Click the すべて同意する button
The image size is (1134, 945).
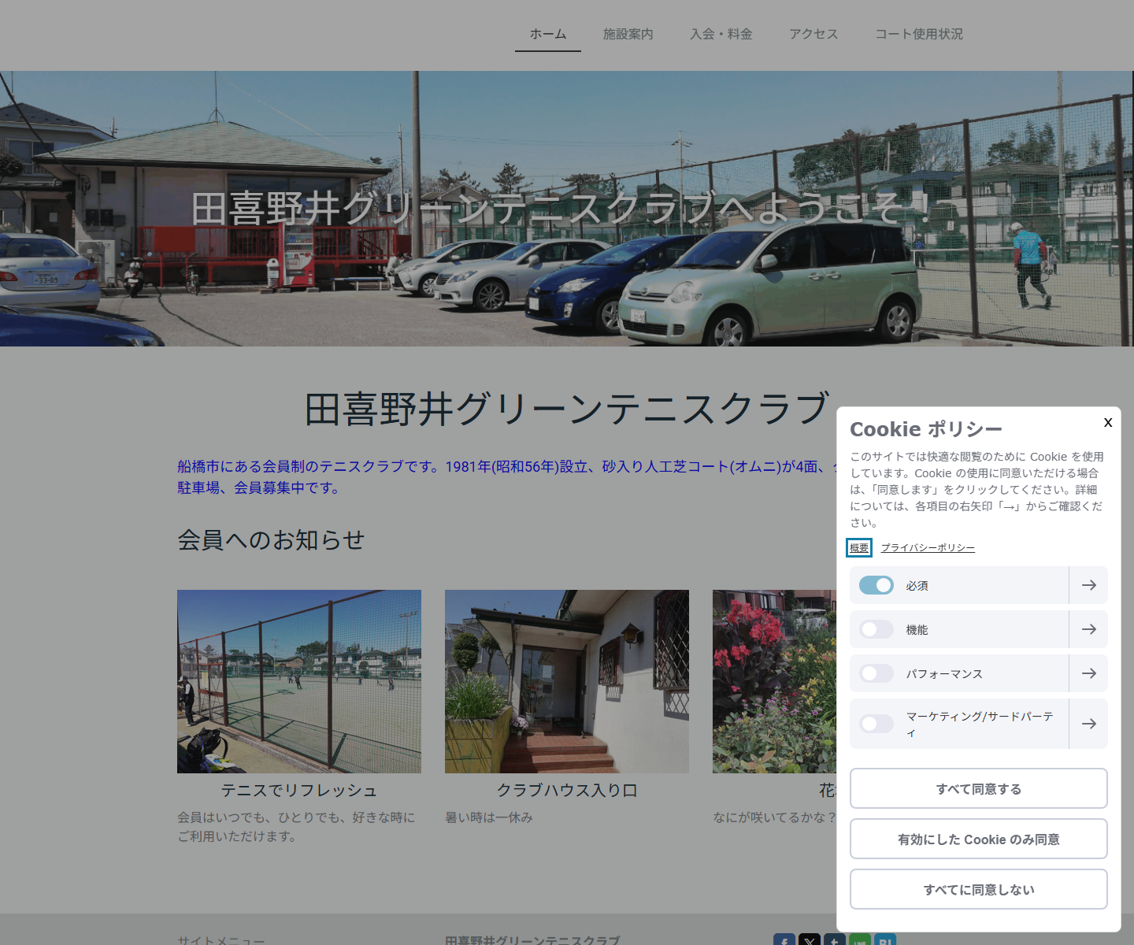tap(979, 788)
